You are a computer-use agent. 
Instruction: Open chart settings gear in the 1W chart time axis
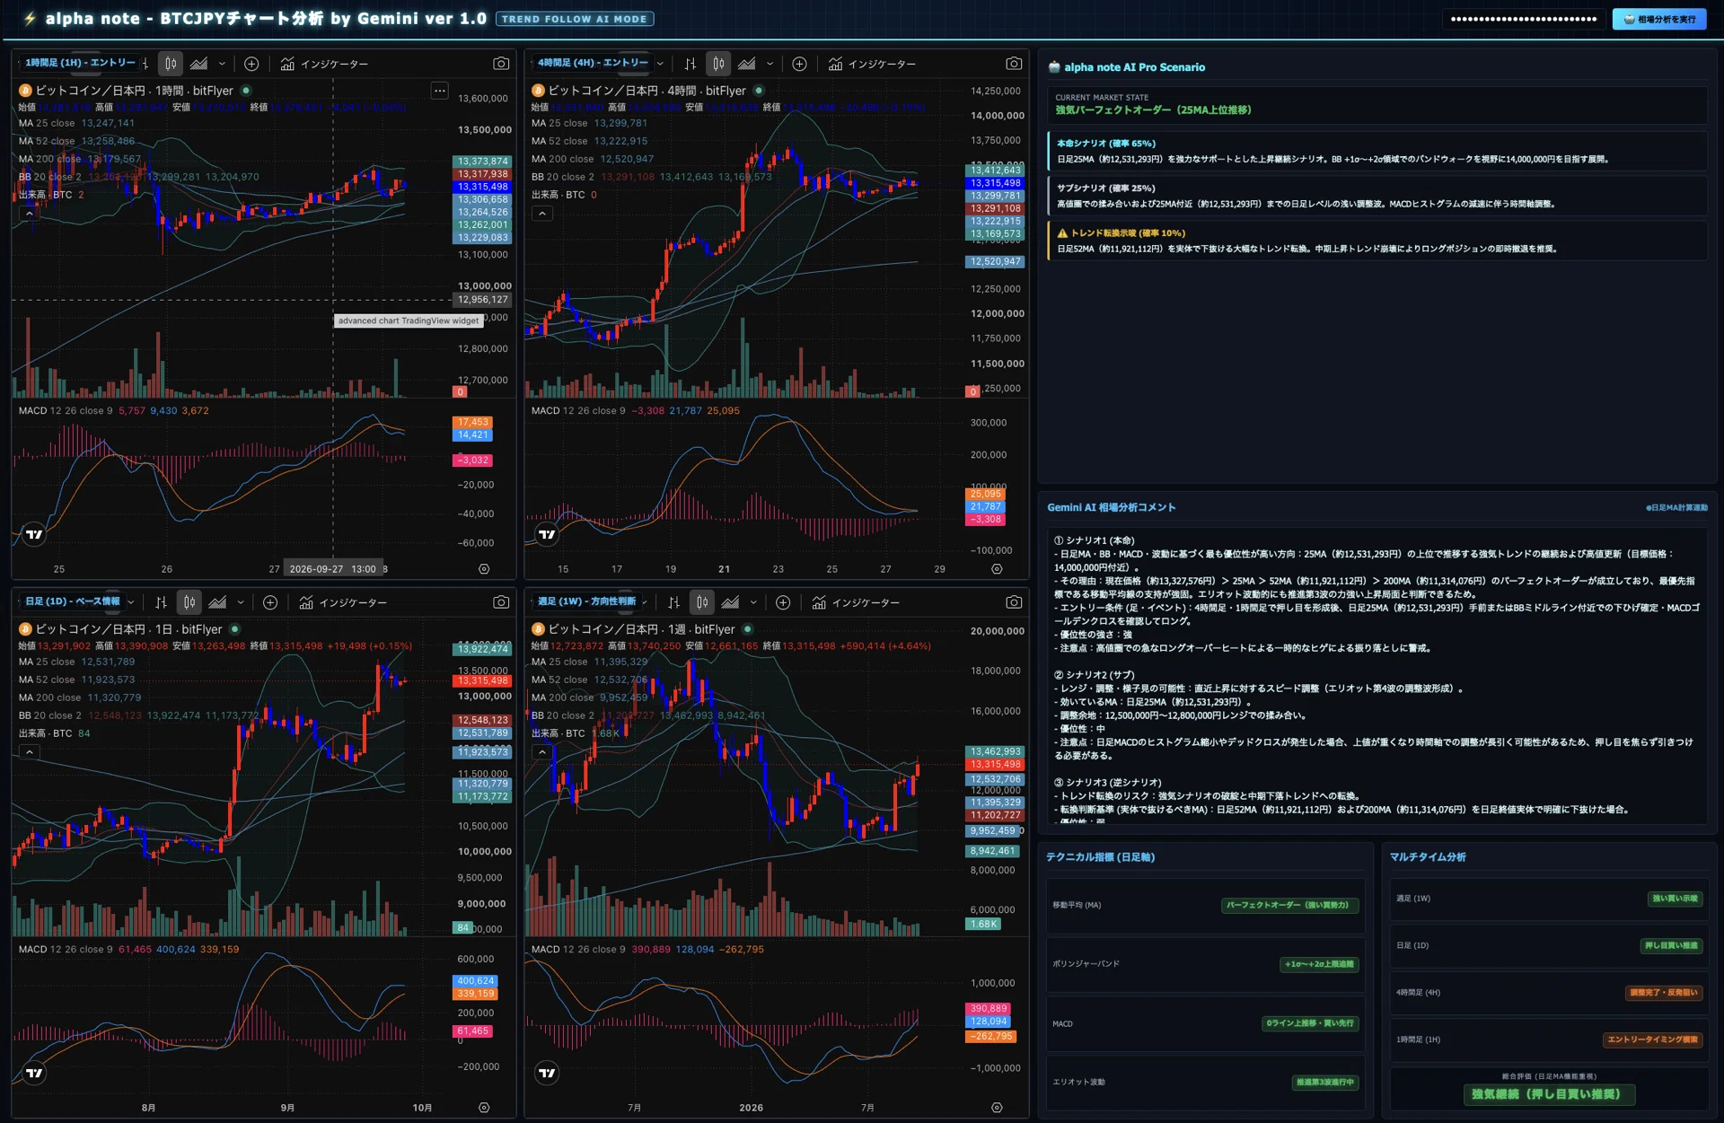tap(997, 1108)
